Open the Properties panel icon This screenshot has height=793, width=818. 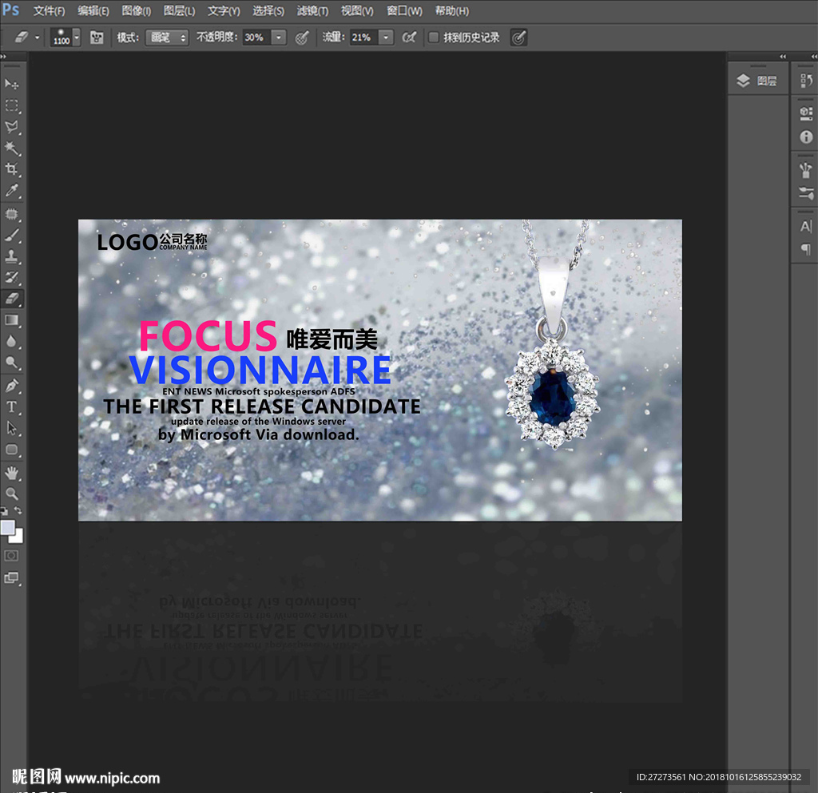806,113
